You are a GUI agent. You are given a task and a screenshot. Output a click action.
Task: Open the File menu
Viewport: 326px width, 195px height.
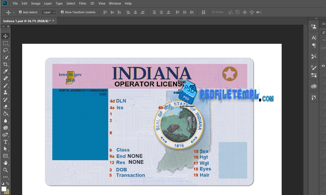click(15, 3)
